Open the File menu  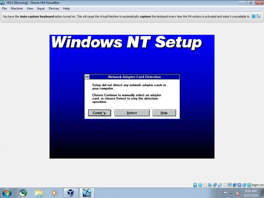4,9
